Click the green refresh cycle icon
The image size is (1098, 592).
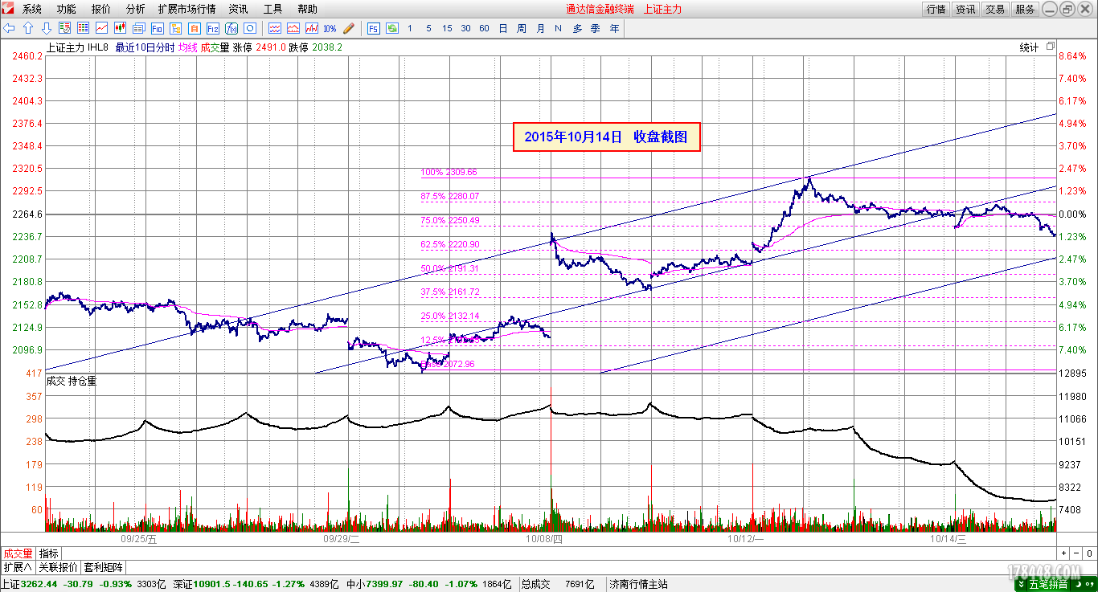click(392, 28)
